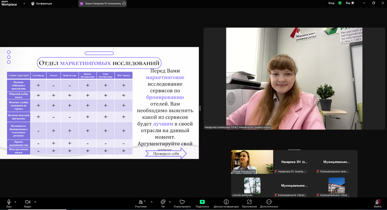Select Муниципальное казе... participant tile
The width and height of the screenshot is (387, 210).
[336, 162]
